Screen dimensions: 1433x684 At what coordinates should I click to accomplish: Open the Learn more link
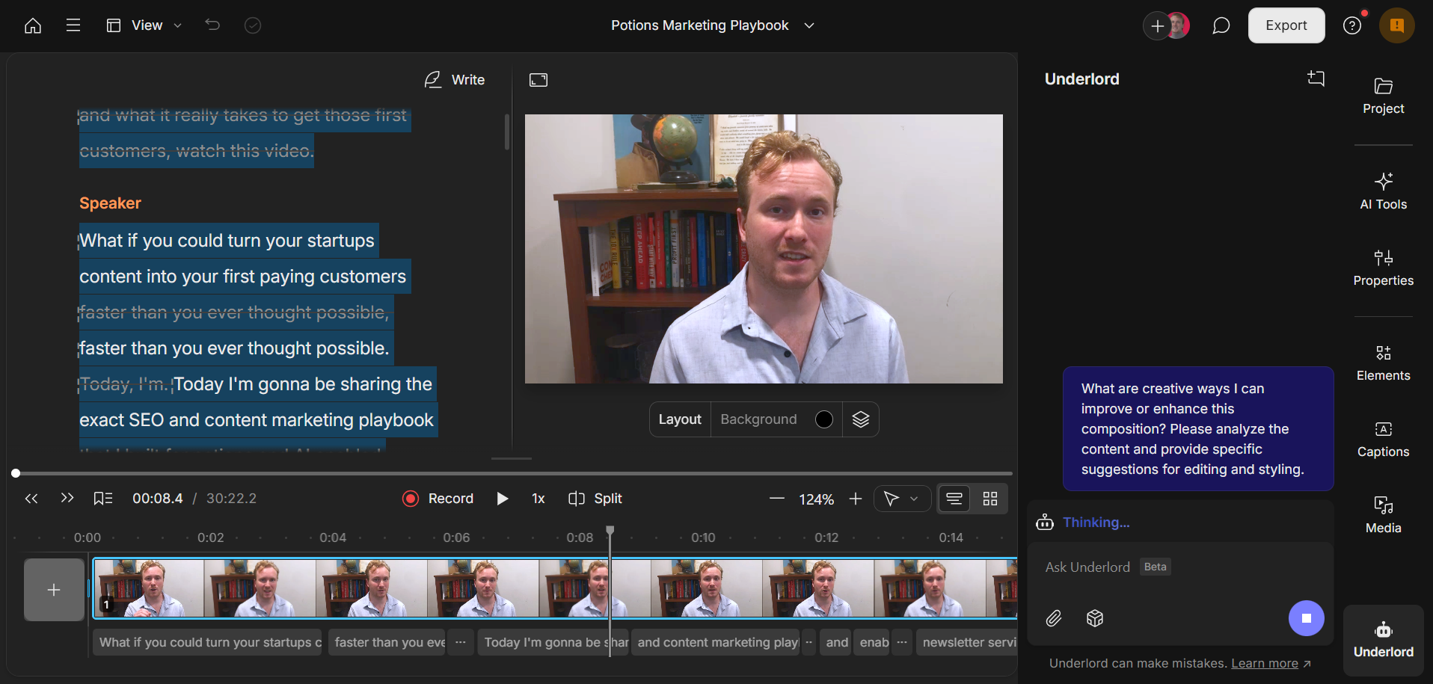click(x=1265, y=663)
